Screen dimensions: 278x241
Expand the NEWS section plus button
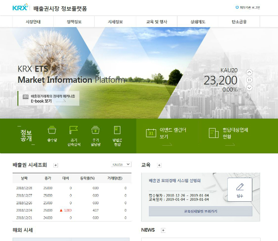[x=163, y=230]
